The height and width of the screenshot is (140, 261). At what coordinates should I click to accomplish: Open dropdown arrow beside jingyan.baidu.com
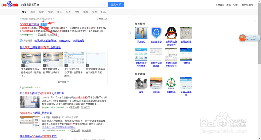pos(40,87)
